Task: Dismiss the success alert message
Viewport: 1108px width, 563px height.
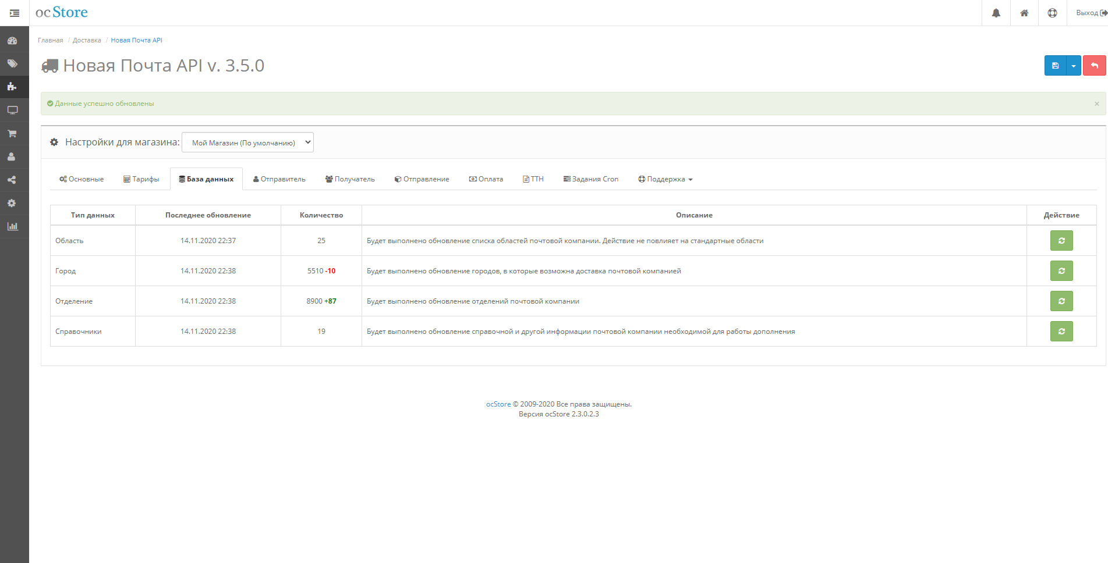Action: tap(1097, 104)
